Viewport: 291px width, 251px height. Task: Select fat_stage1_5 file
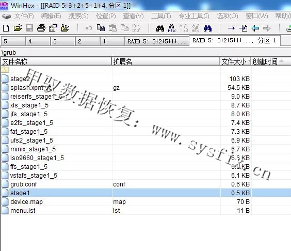click(x=29, y=132)
